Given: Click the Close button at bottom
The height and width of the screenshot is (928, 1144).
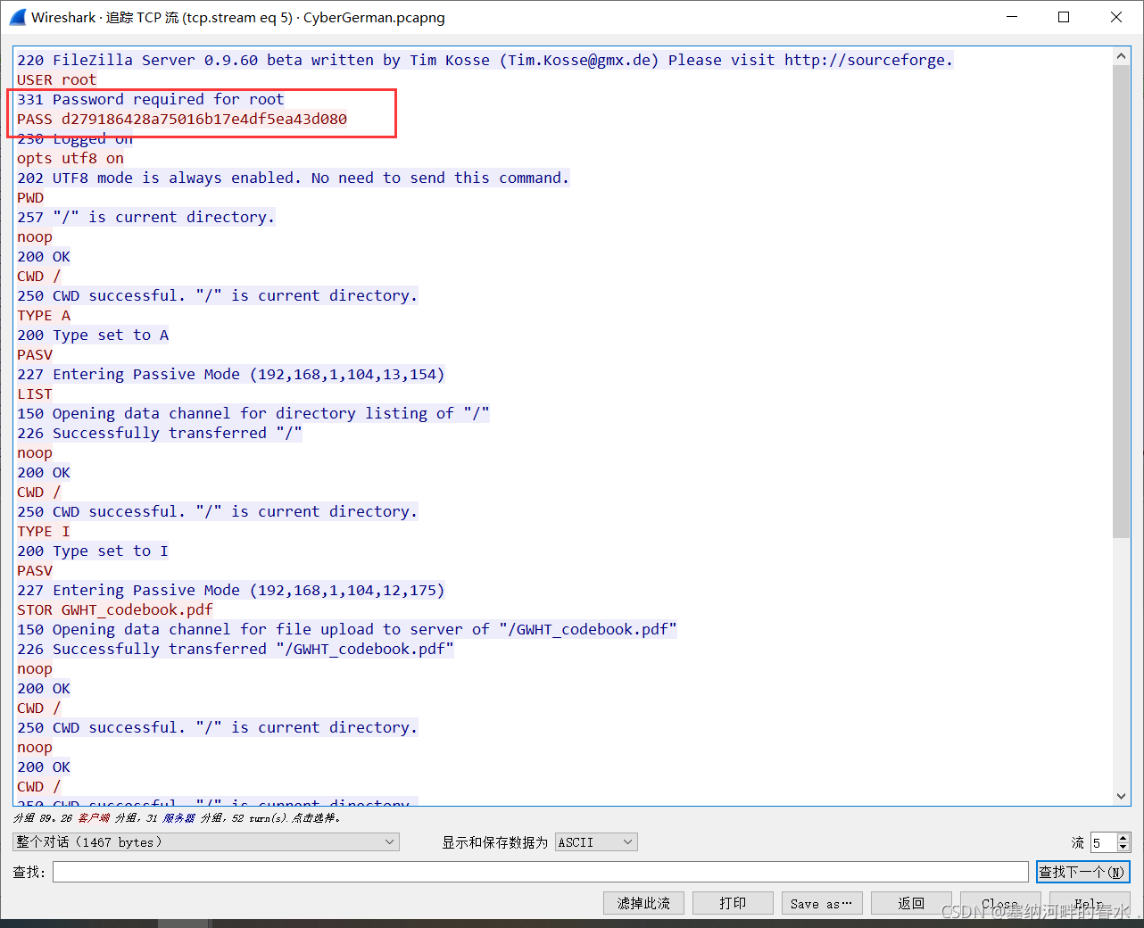Looking at the screenshot, I should coord(1000,903).
